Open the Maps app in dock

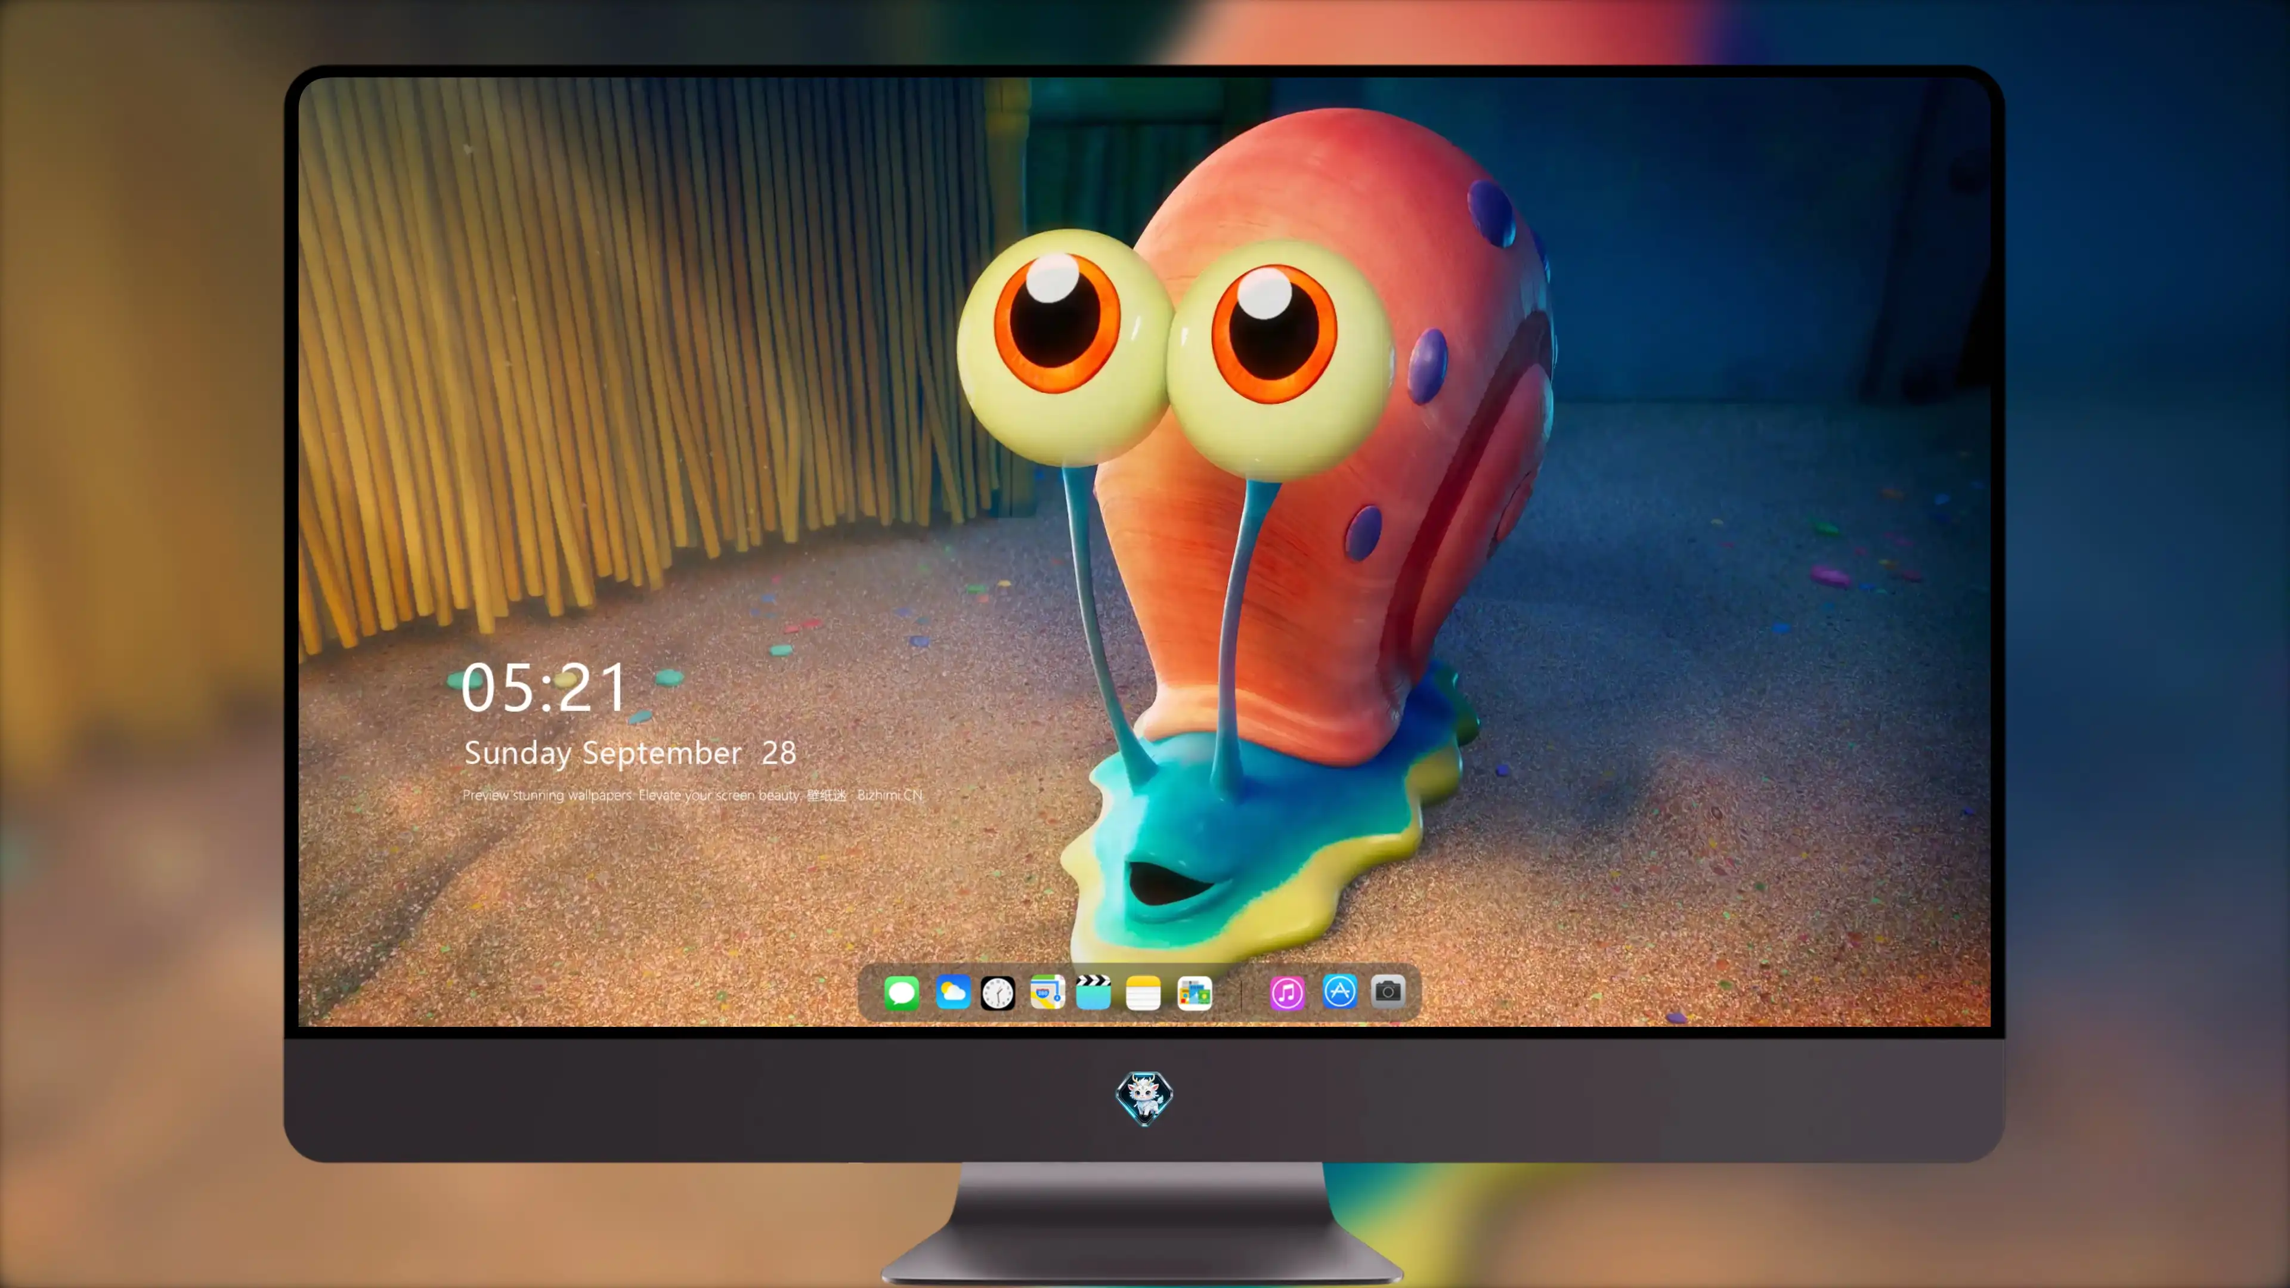1047,992
